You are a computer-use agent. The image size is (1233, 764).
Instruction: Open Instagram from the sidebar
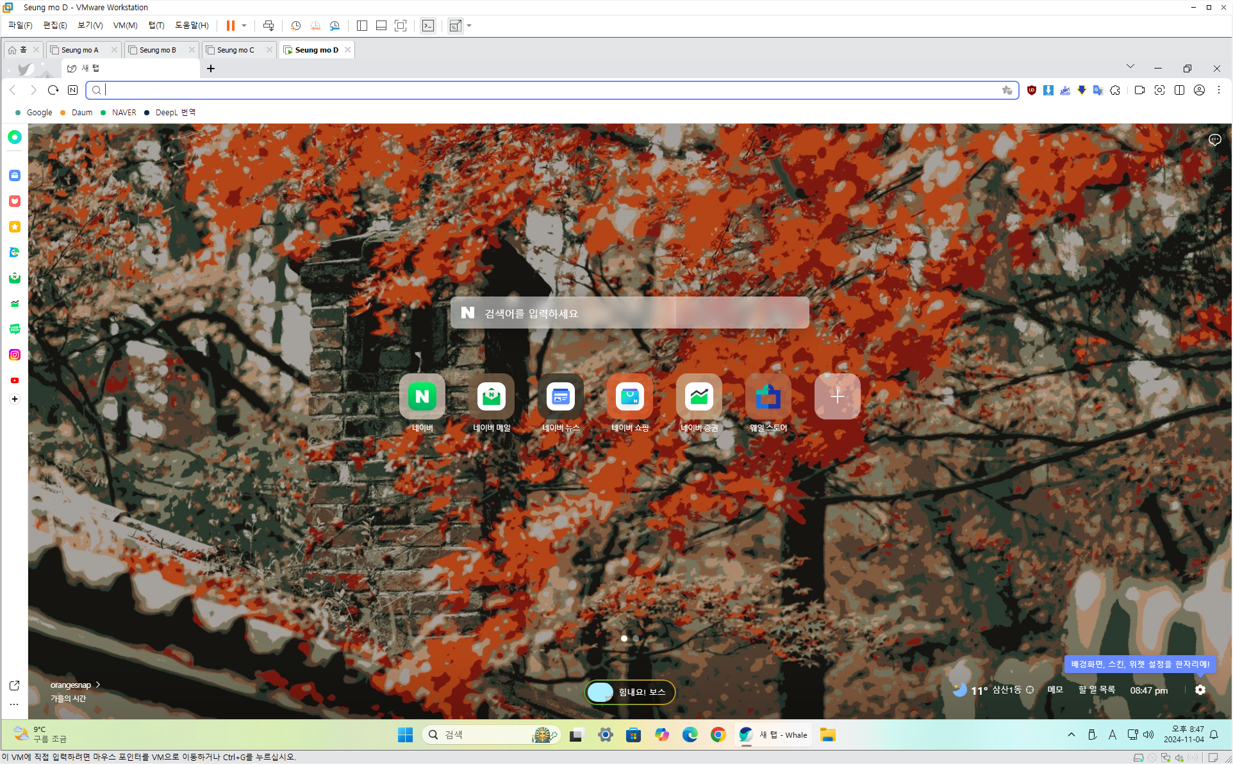point(15,355)
